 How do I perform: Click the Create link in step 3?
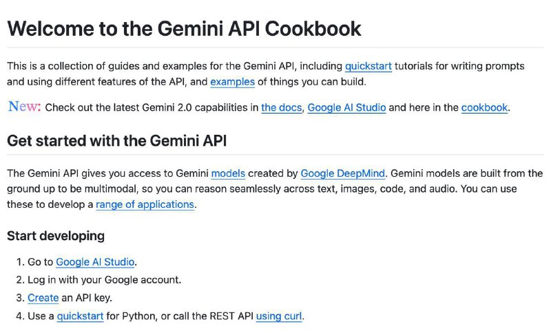click(x=43, y=298)
